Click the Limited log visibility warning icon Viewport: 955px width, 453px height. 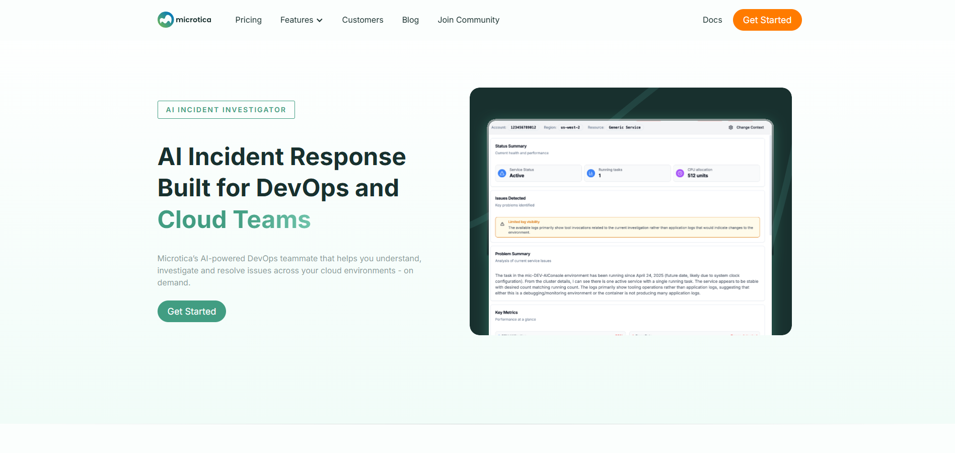click(502, 224)
